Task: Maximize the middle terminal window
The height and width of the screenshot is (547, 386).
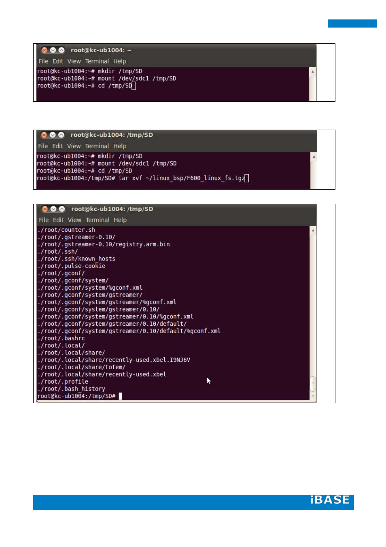Action: coord(61,135)
